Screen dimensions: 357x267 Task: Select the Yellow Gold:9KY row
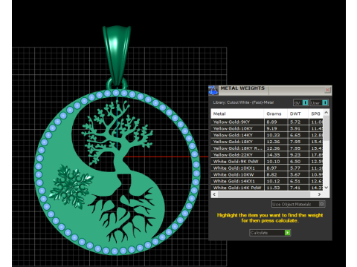[x=267, y=122]
